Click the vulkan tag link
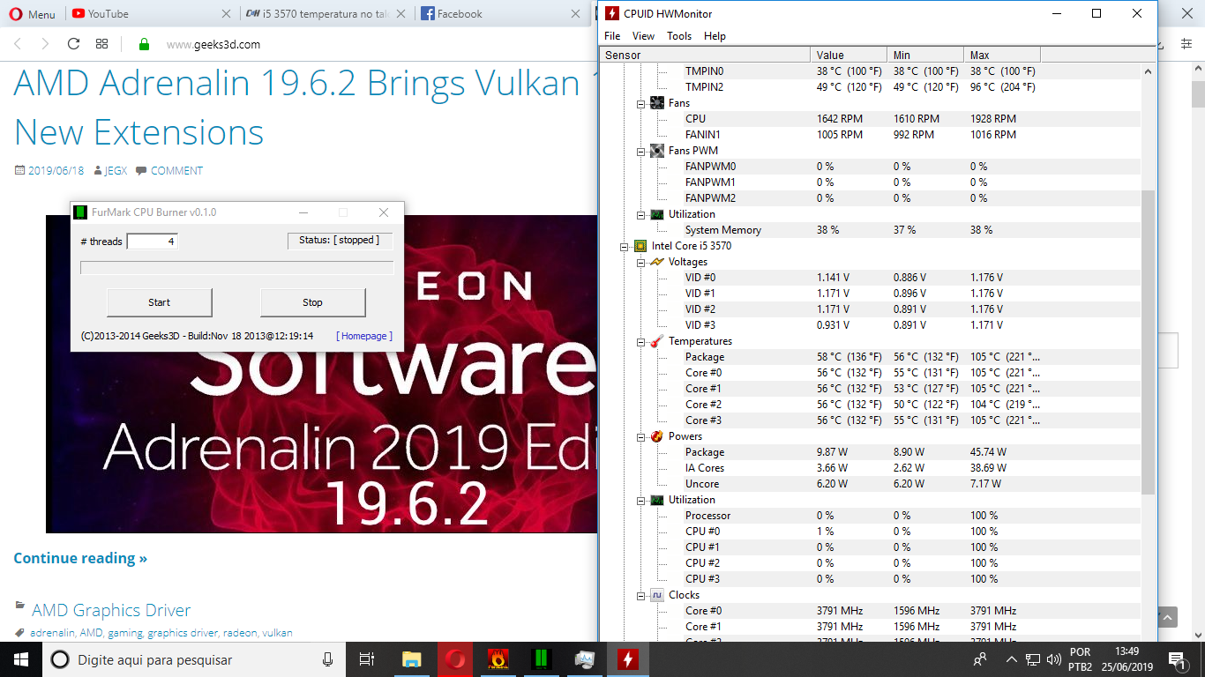Viewport: 1205px width, 677px height. [x=278, y=633]
